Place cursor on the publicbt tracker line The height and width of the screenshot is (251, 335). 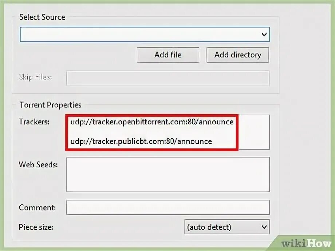pyautogui.click(x=141, y=141)
